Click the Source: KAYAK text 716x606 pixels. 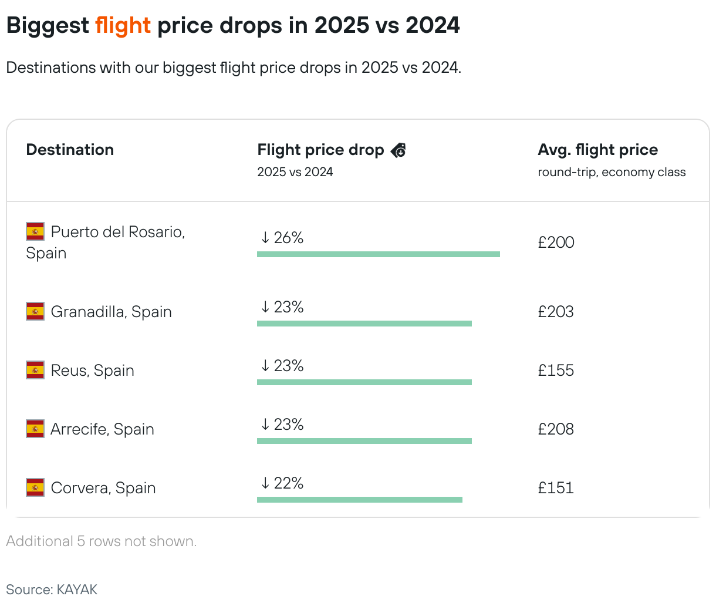tap(52, 590)
